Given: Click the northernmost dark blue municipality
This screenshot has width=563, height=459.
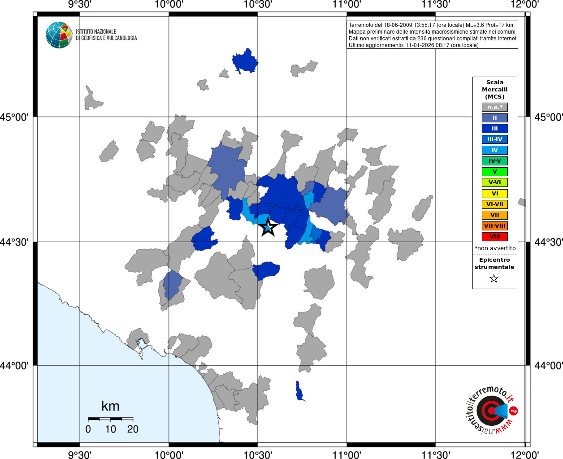Looking at the screenshot, I should pos(245,61).
